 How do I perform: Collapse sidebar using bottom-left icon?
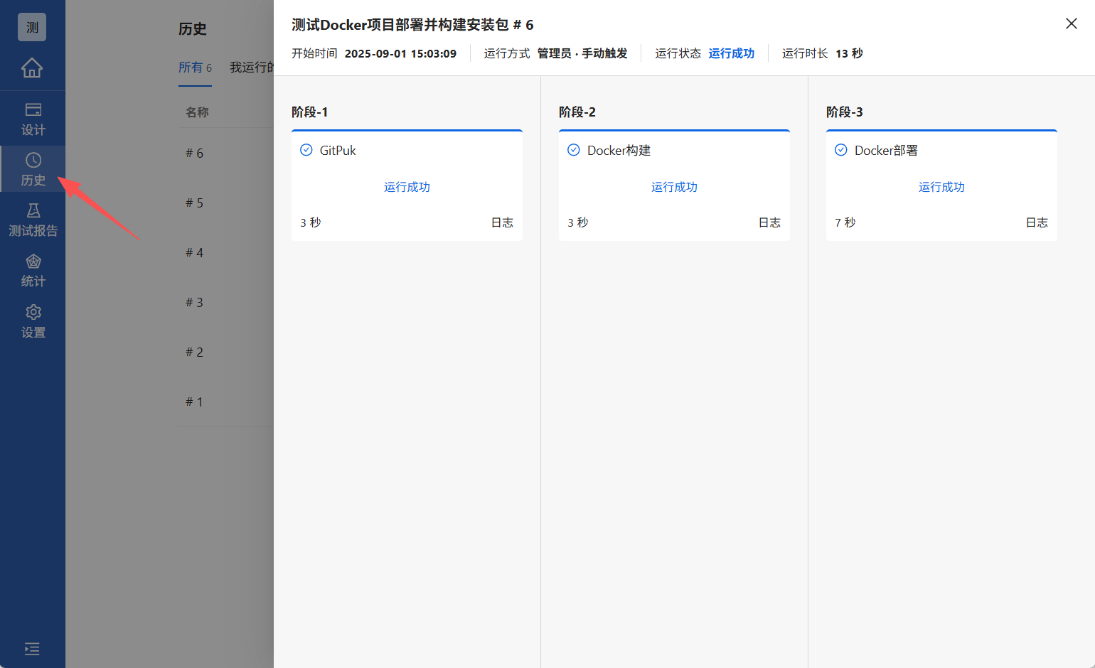click(31, 649)
